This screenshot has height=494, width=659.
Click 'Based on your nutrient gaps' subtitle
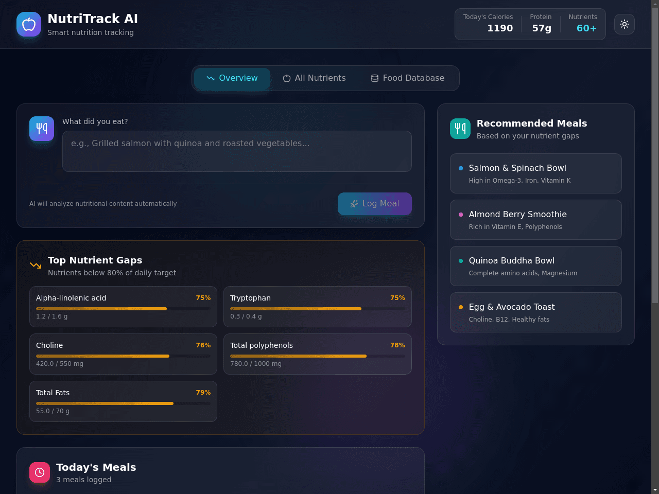tap(528, 136)
